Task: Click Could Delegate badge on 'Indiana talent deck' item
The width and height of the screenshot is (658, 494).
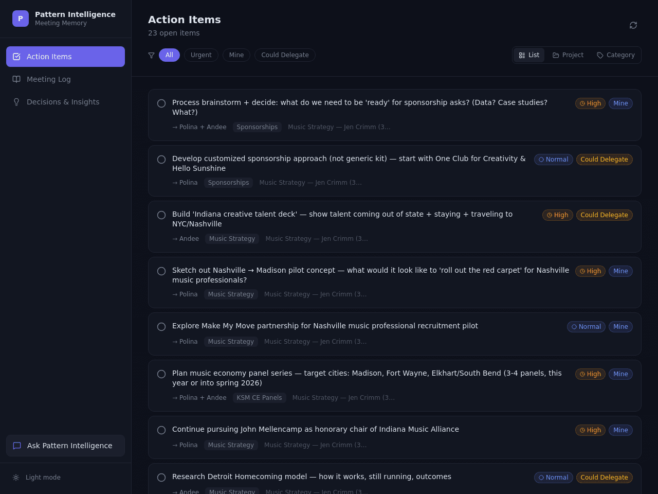Action: 604,215
